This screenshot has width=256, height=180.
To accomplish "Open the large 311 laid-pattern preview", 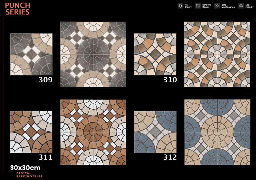I will 93,132.
